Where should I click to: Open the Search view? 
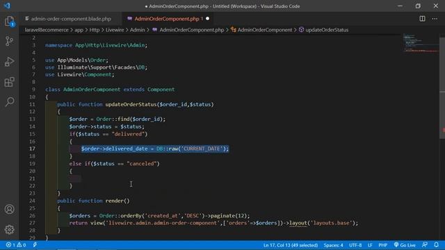click(9, 102)
